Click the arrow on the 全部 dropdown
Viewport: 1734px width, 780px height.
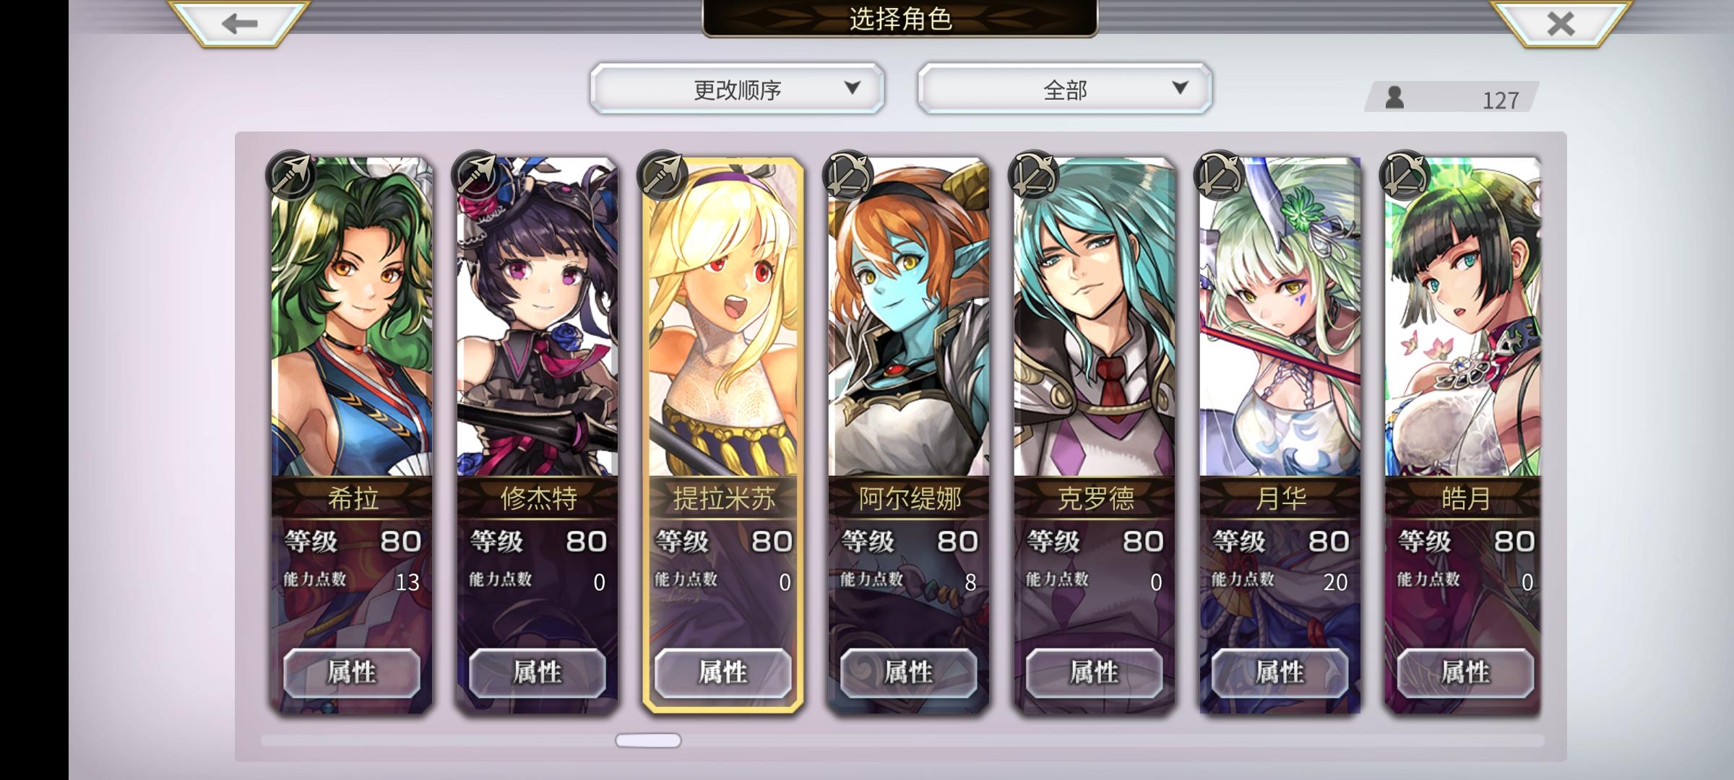(x=1180, y=88)
